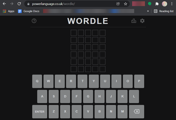Open the Chrome extensions puzzle icon
Image resolution: width=176 pixels, height=120 pixels.
click(157, 4)
